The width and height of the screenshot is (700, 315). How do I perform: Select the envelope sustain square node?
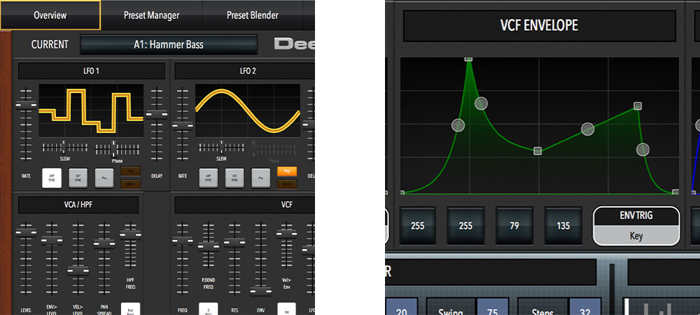point(538,150)
